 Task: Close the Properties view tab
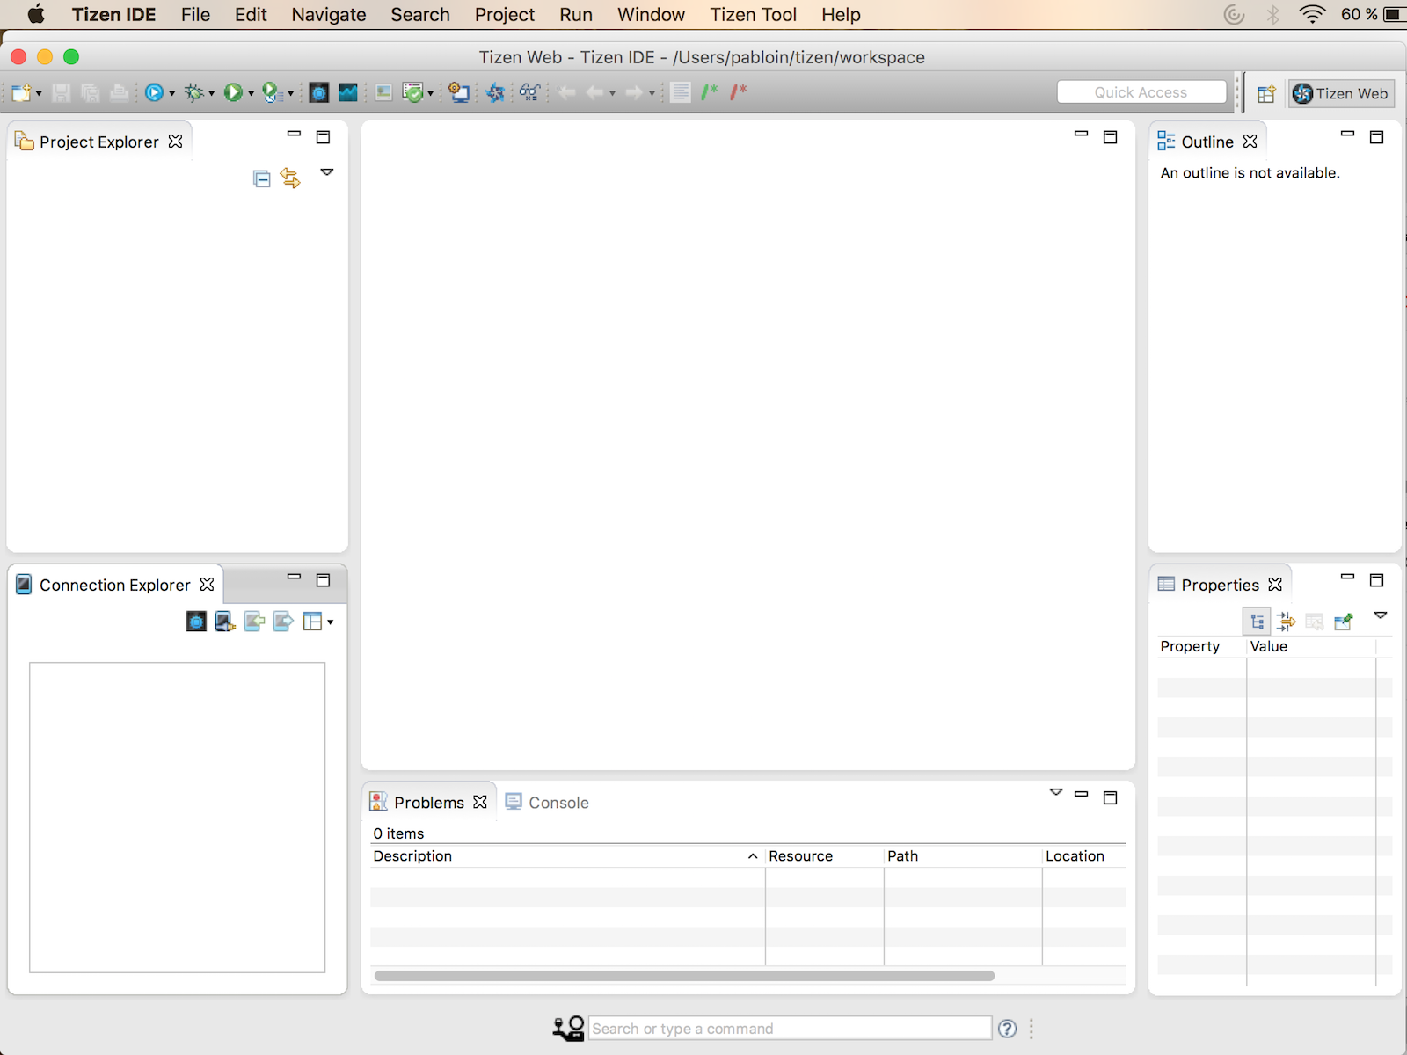(1275, 585)
